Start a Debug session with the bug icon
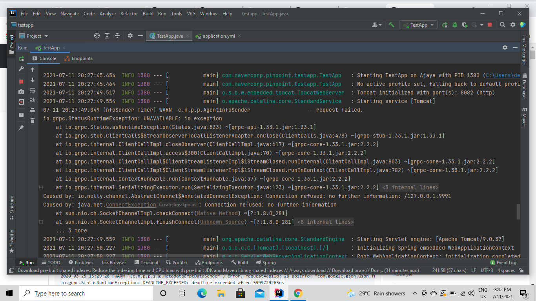This screenshot has width=536, height=301. click(x=455, y=25)
